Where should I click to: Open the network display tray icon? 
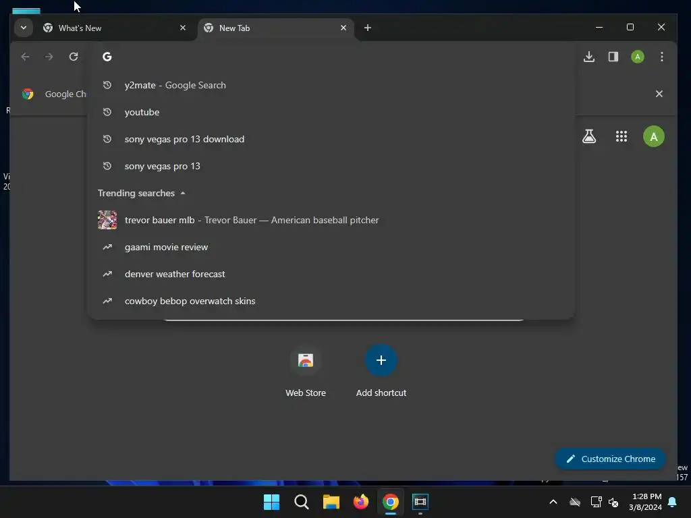[x=596, y=502]
